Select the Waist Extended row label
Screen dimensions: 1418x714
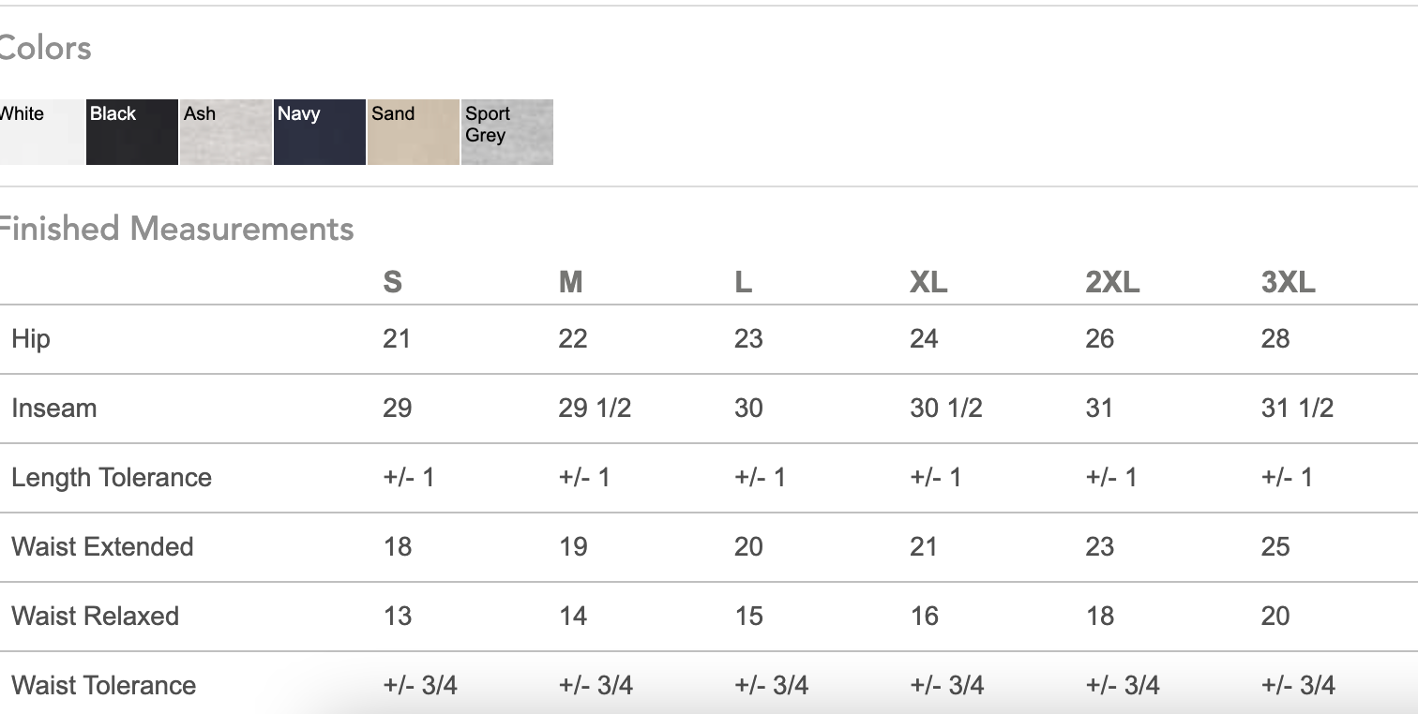click(102, 547)
